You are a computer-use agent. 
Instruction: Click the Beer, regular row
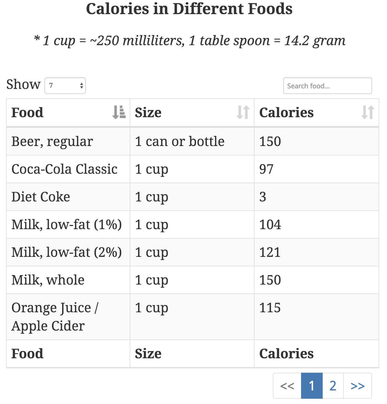point(52,141)
